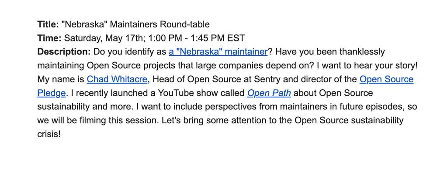Click the bold Title: label
This screenshot has height=169, width=437.
pyautogui.click(x=48, y=24)
